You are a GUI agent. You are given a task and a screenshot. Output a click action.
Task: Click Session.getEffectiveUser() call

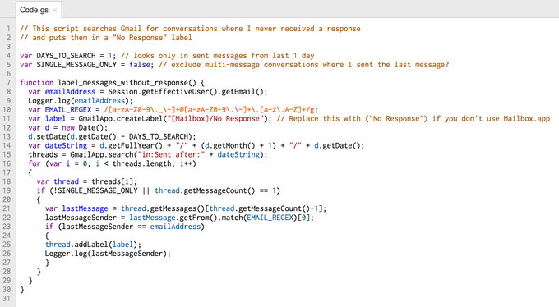163,92
